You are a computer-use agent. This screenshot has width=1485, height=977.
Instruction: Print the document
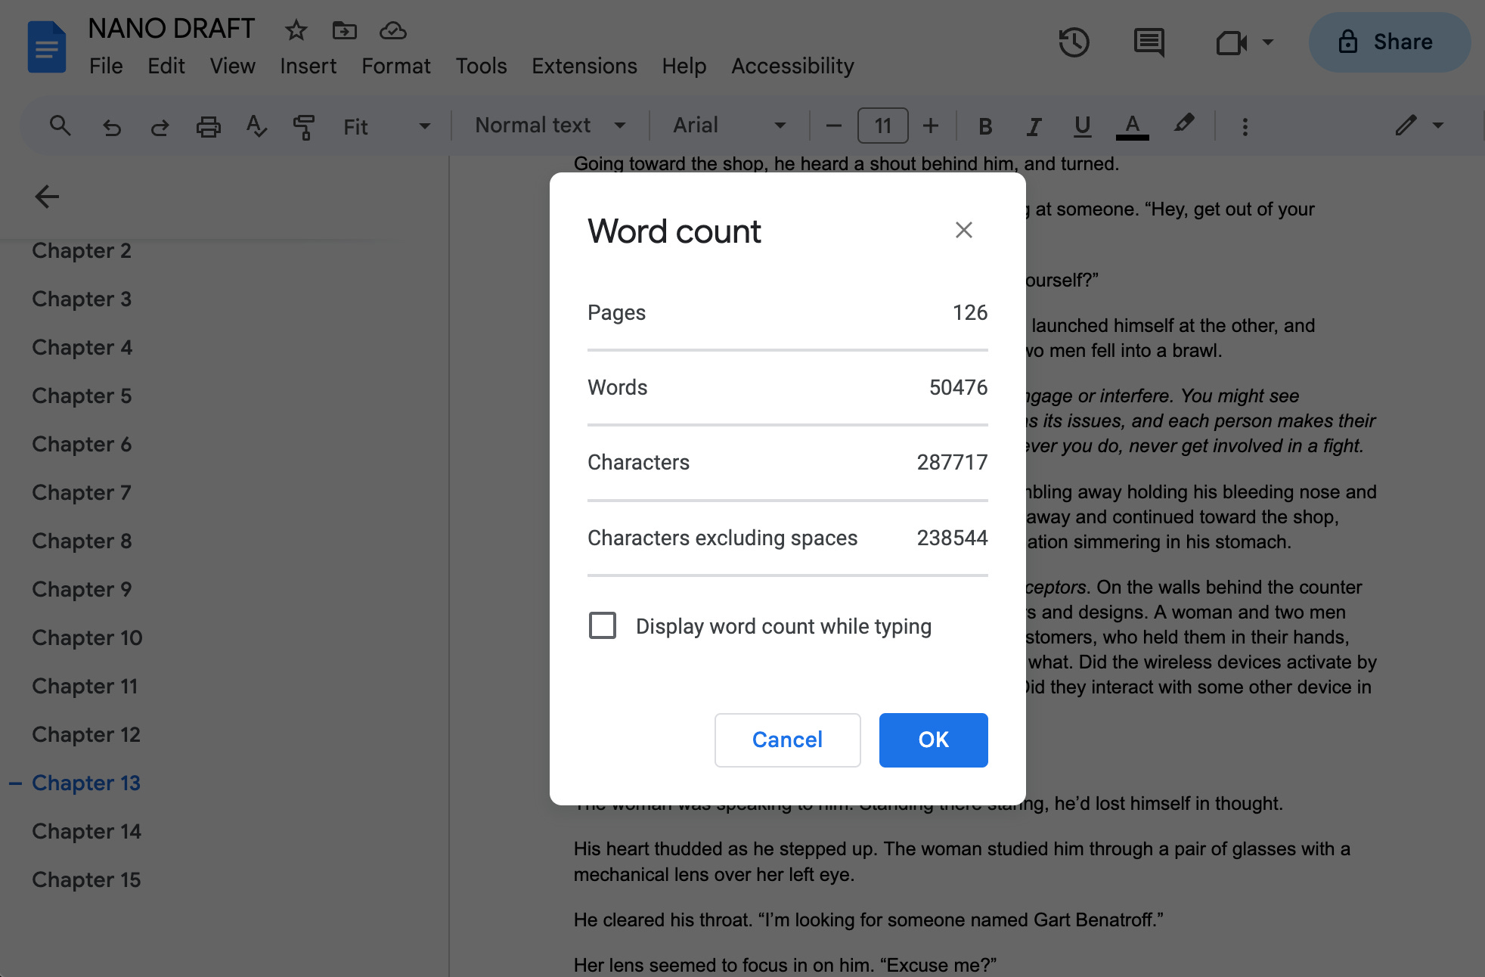pos(208,126)
